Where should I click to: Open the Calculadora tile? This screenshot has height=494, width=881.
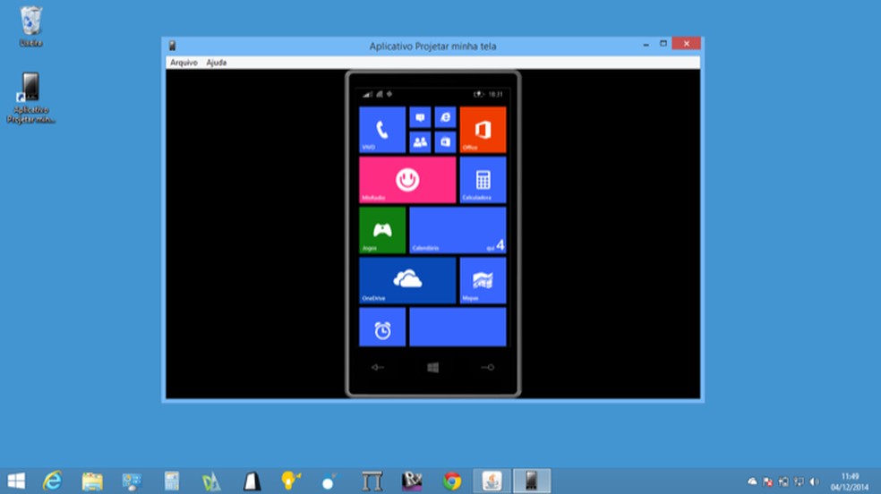483,180
